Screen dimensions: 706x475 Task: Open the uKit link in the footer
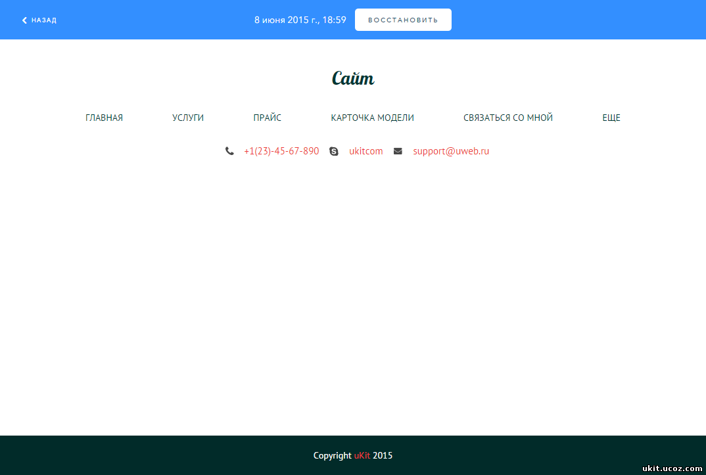(362, 455)
